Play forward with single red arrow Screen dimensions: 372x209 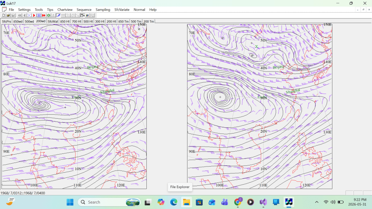34,15
